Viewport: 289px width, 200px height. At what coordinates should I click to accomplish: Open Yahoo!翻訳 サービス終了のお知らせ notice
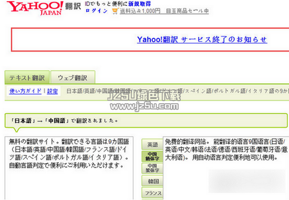(202, 39)
